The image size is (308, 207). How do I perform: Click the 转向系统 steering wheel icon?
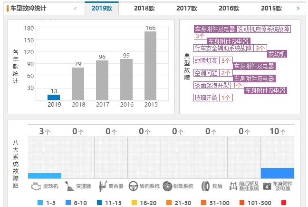[x=134, y=186]
